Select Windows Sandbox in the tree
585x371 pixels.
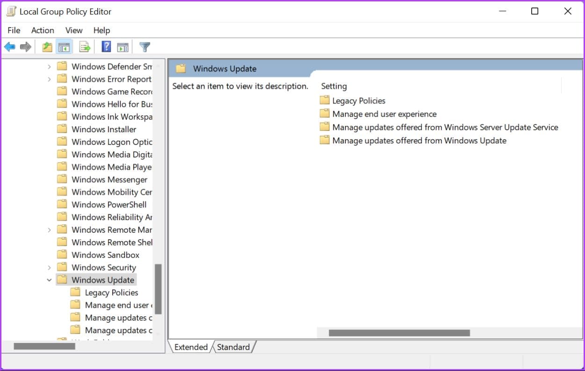[x=105, y=255]
